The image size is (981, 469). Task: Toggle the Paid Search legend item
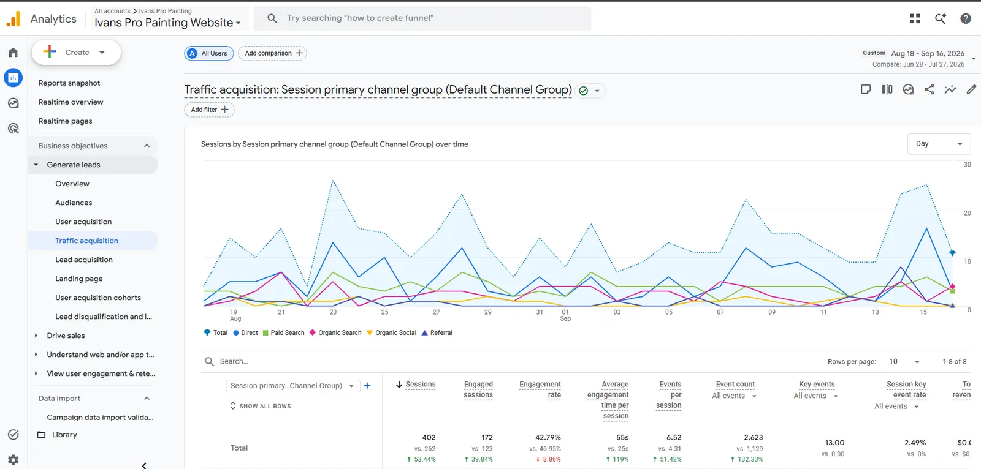pos(283,333)
